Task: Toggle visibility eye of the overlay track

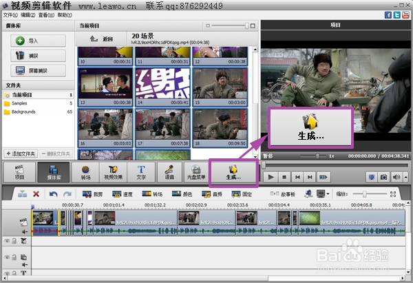Action: [7, 257]
